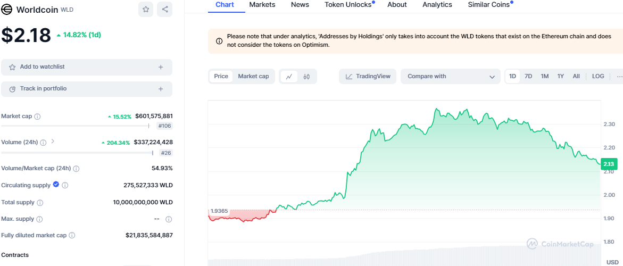Image resolution: width=623 pixels, height=266 pixels.
Task: Show Price data on chart
Action: pyautogui.click(x=221, y=76)
